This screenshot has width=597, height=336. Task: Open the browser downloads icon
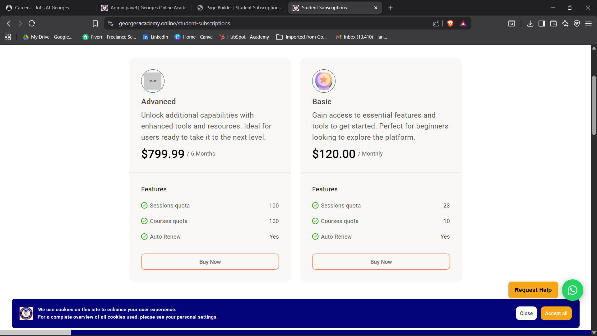[x=530, y=23]
